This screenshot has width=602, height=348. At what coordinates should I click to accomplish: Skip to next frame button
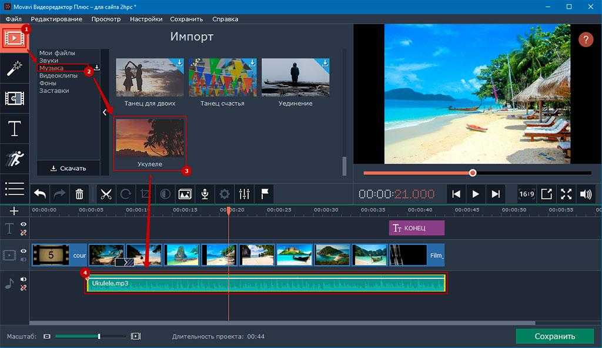pyautogui.click(x=496, y=194)
